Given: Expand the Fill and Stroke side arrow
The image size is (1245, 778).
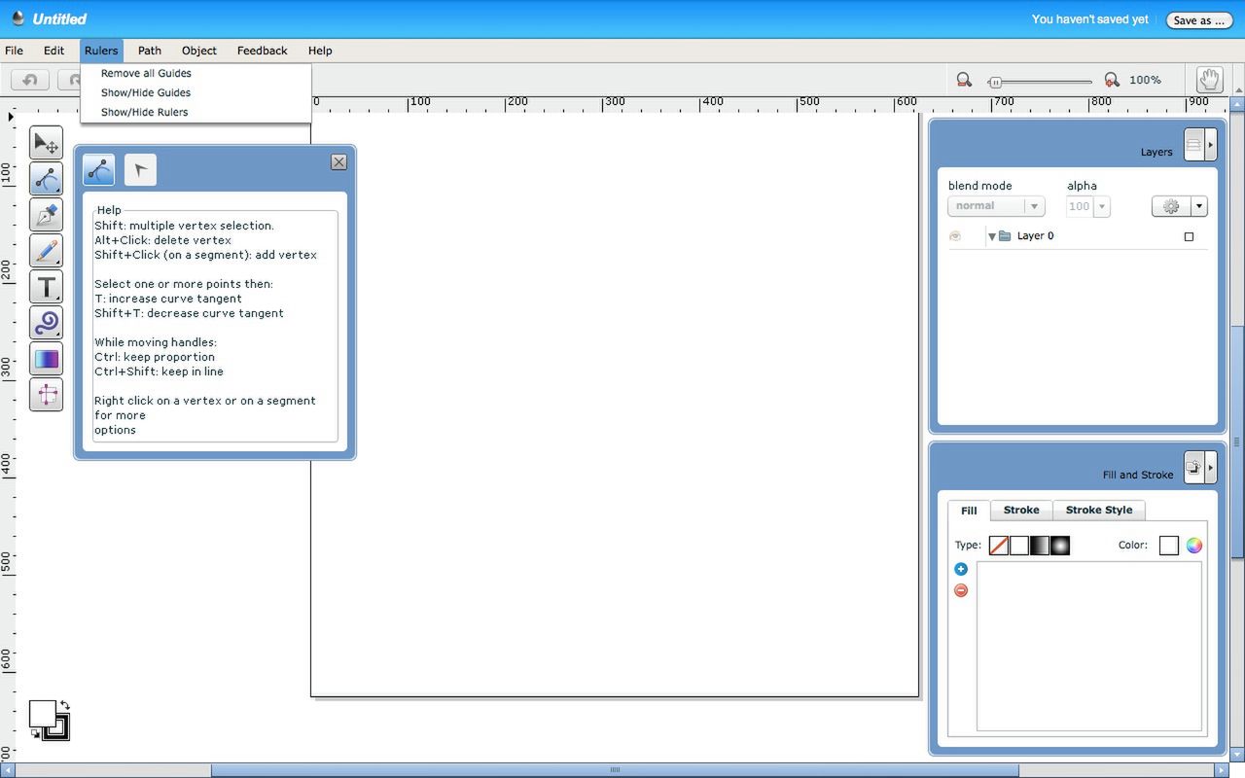Looking at the screenshot, I should 1211,468.
